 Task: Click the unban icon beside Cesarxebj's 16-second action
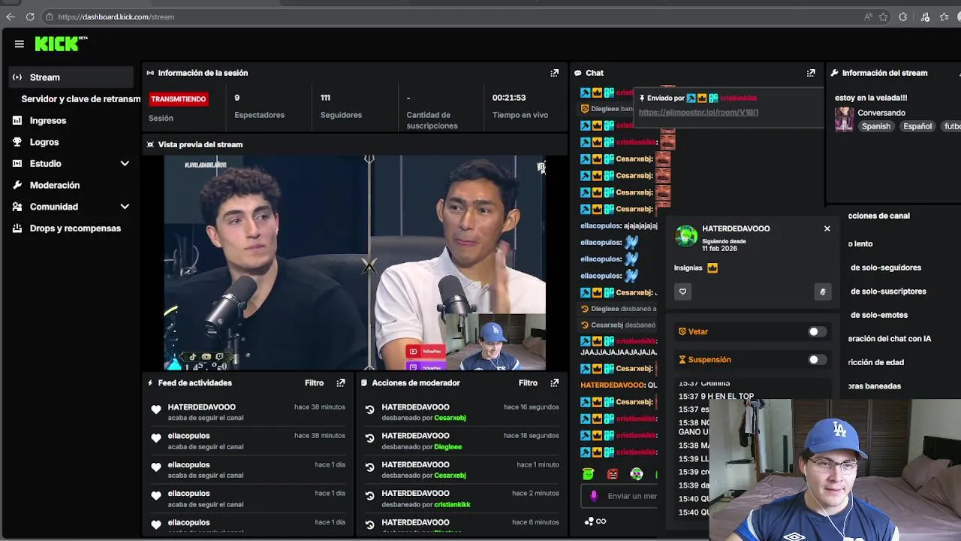(369, 410)
